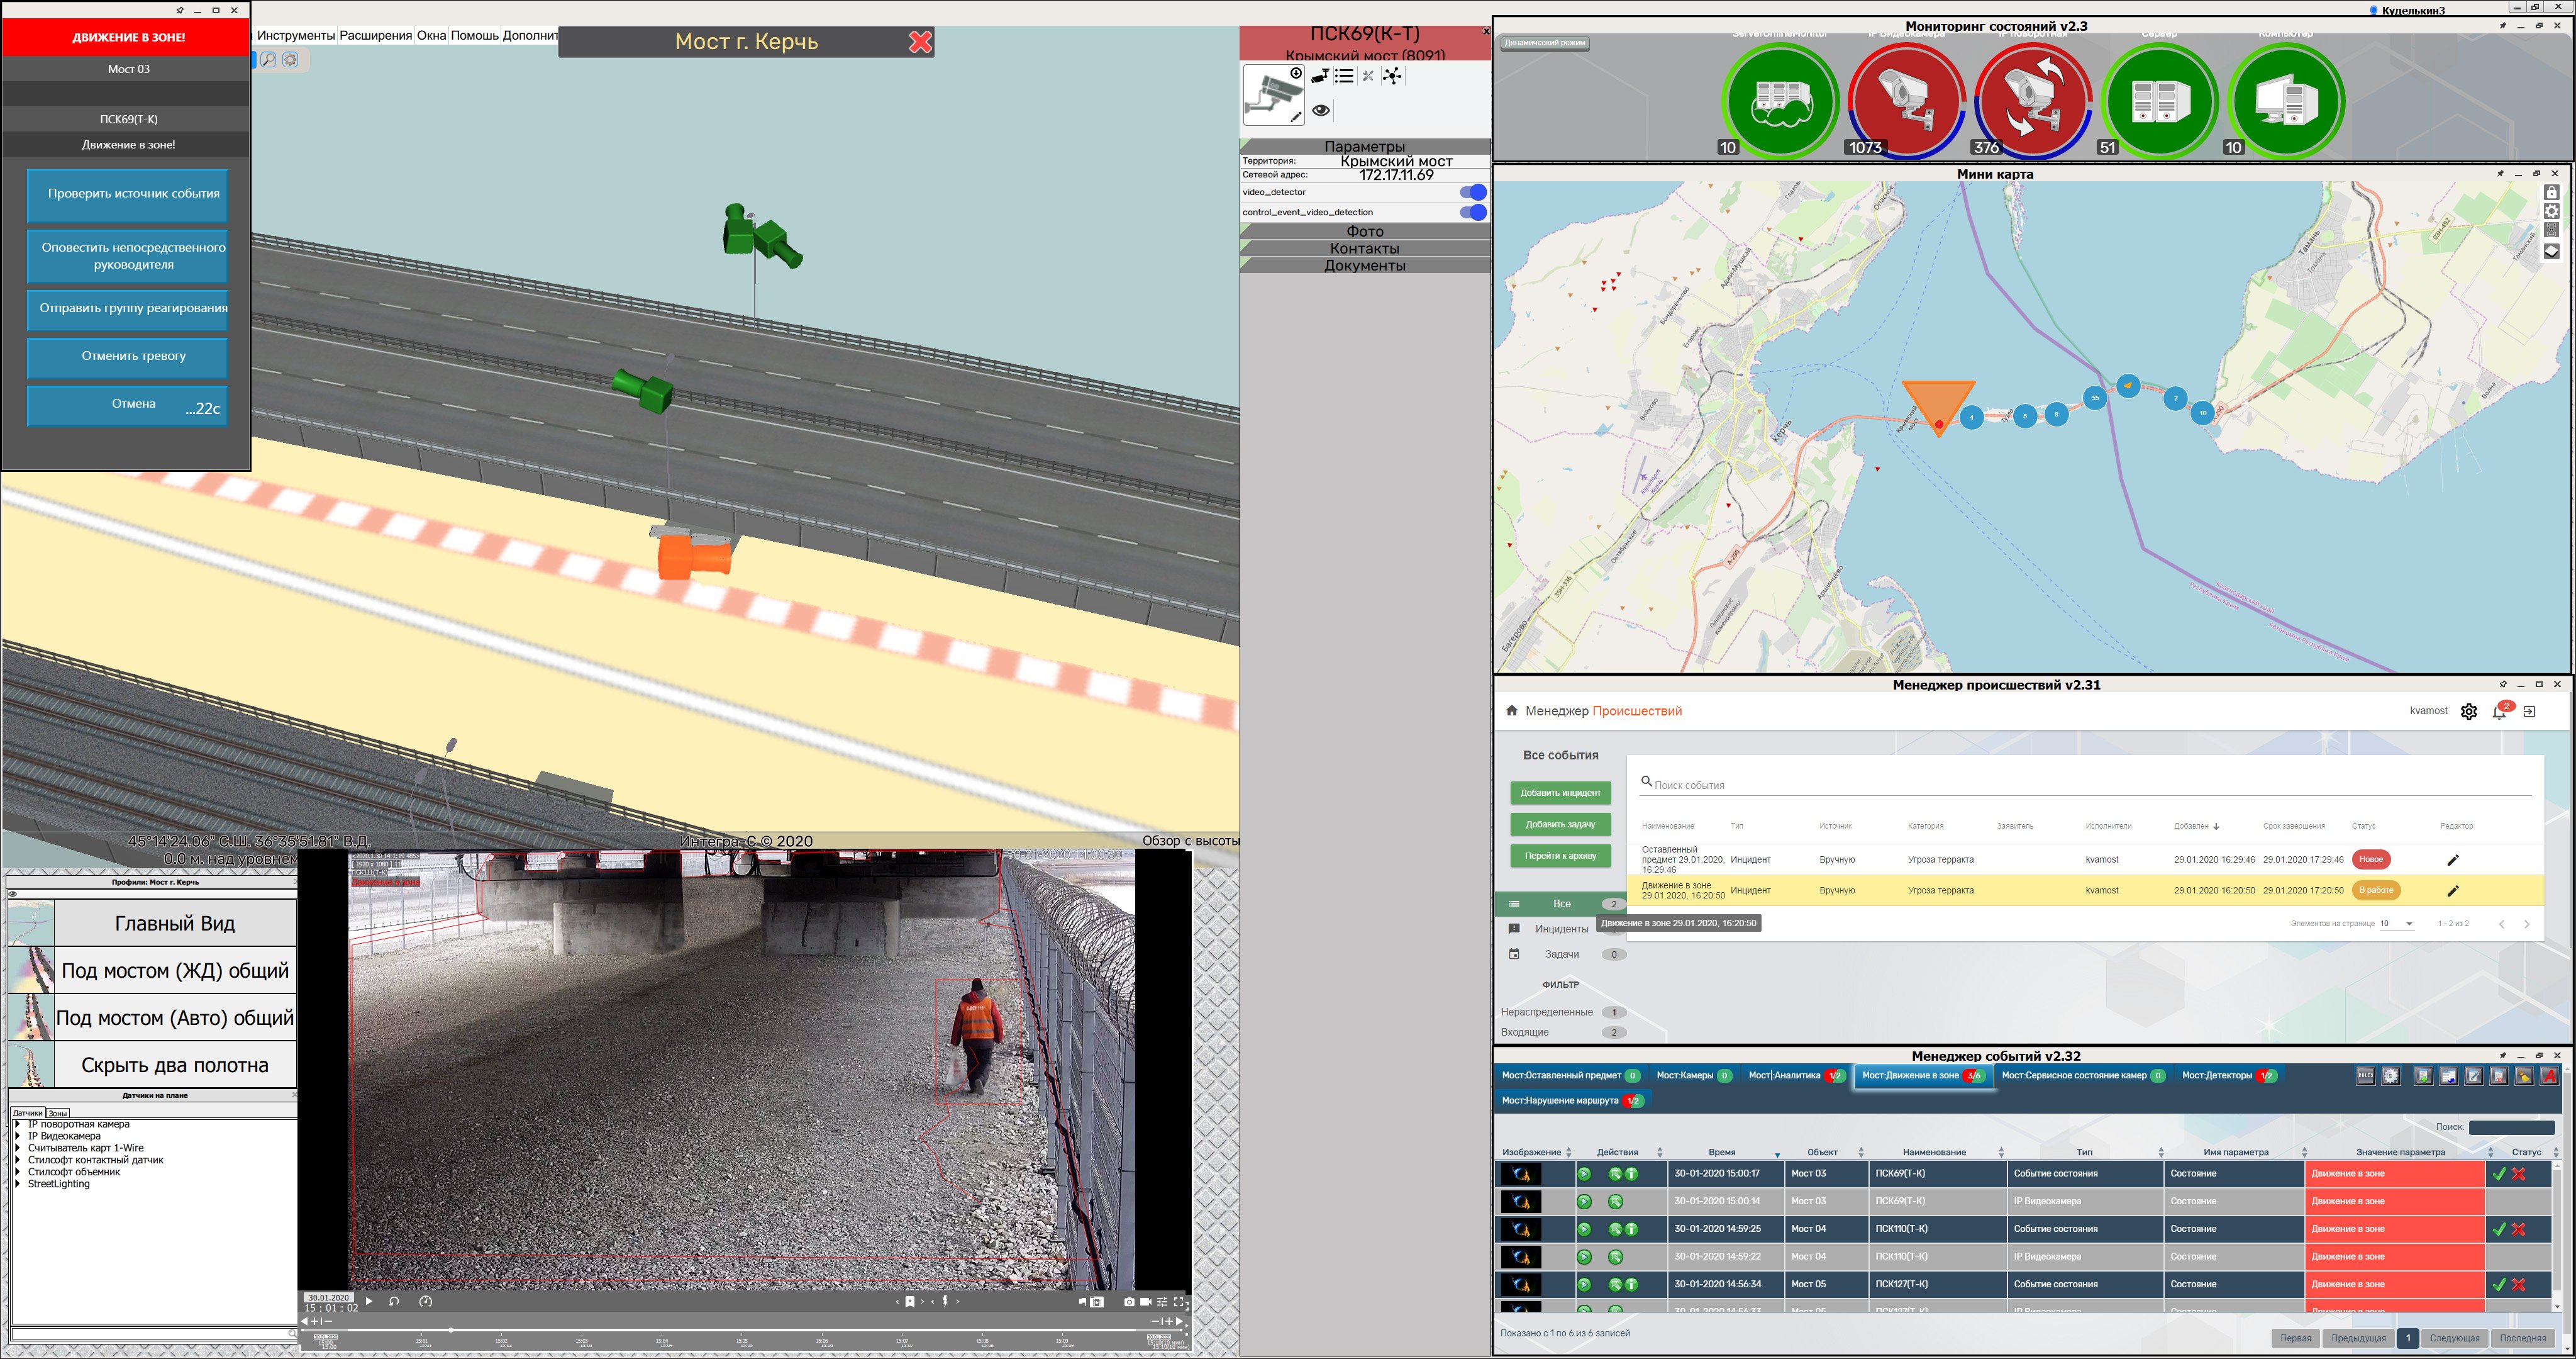The width and height of the screenshot is (2576, 1359).
Task: Toggle control_event_video_detection switch
Action: point(1472,212)
